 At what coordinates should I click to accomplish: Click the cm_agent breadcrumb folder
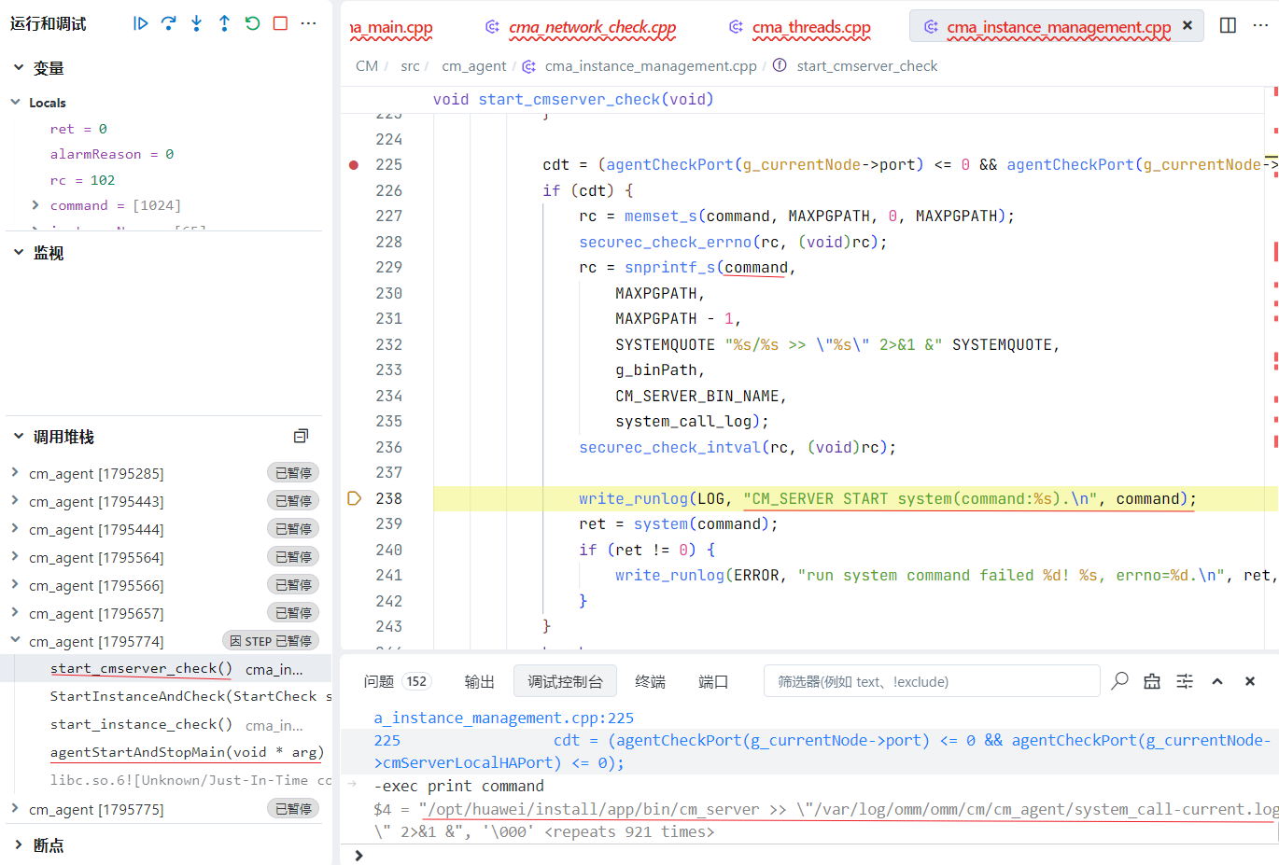click(473, 66)
